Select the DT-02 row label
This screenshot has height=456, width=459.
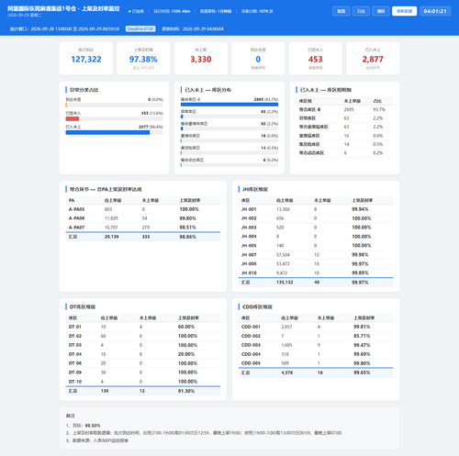click(x=75, y=336)
